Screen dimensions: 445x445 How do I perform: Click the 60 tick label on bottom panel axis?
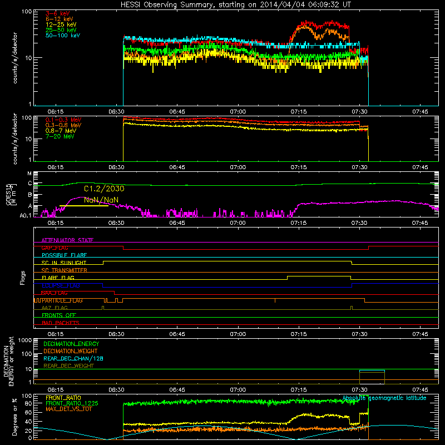point(29,412)
